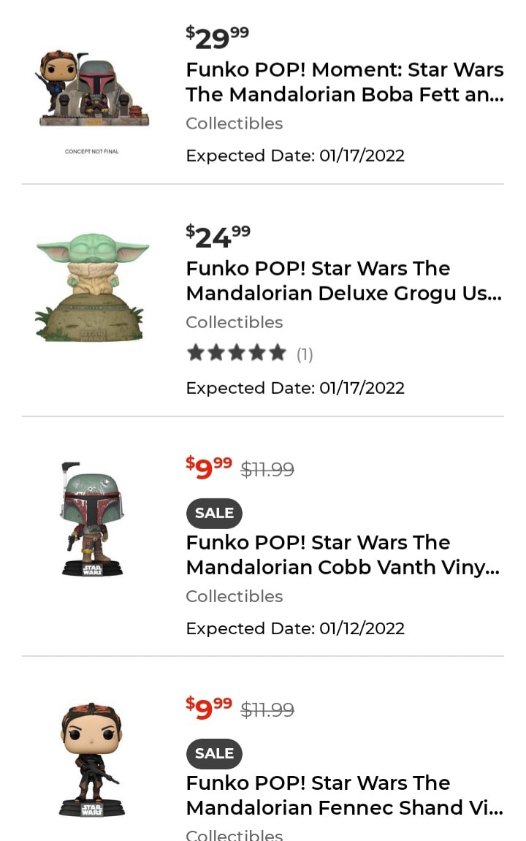Open the Boba Fett Moment product title
526x841 pixels.
pos(344,82)
